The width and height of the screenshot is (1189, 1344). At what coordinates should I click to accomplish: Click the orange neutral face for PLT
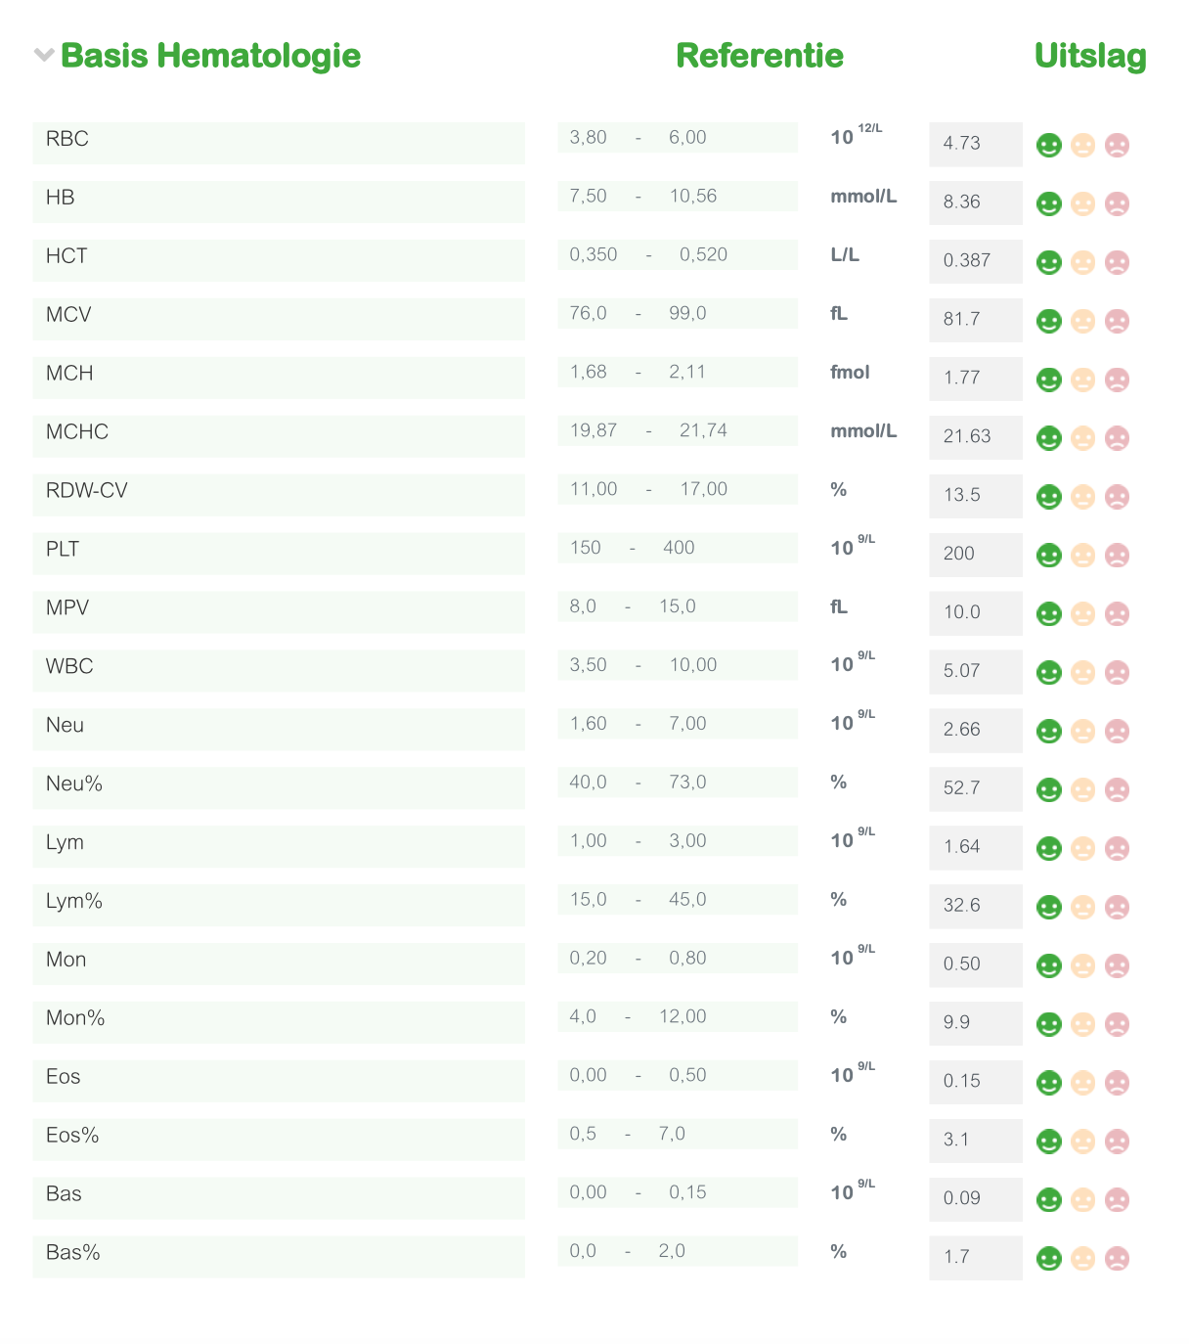tap(1082, 556)
